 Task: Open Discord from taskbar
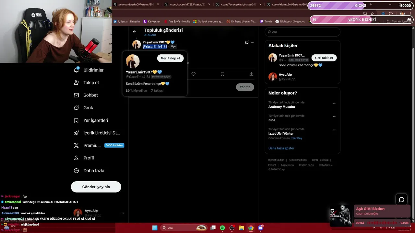(260, 228)
